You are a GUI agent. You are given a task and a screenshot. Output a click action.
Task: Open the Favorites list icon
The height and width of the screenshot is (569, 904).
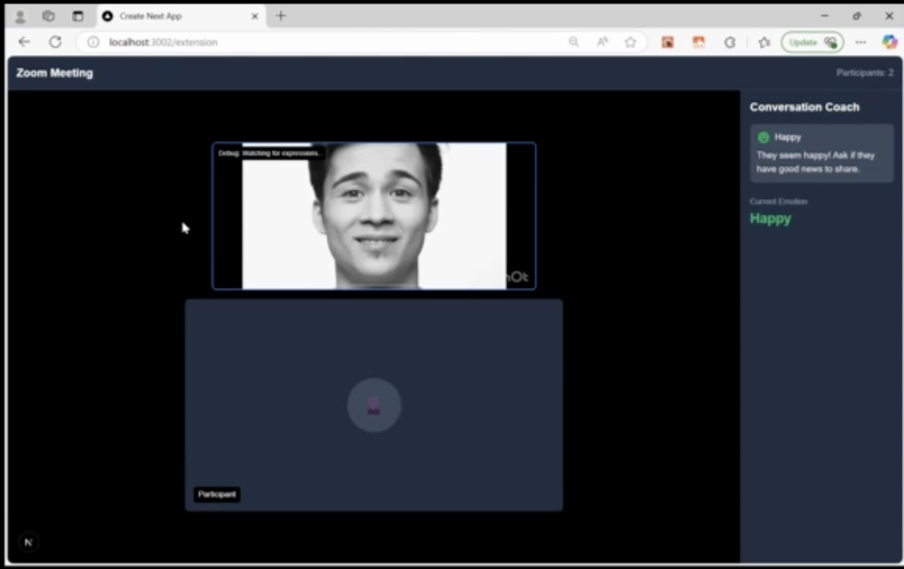764,42
